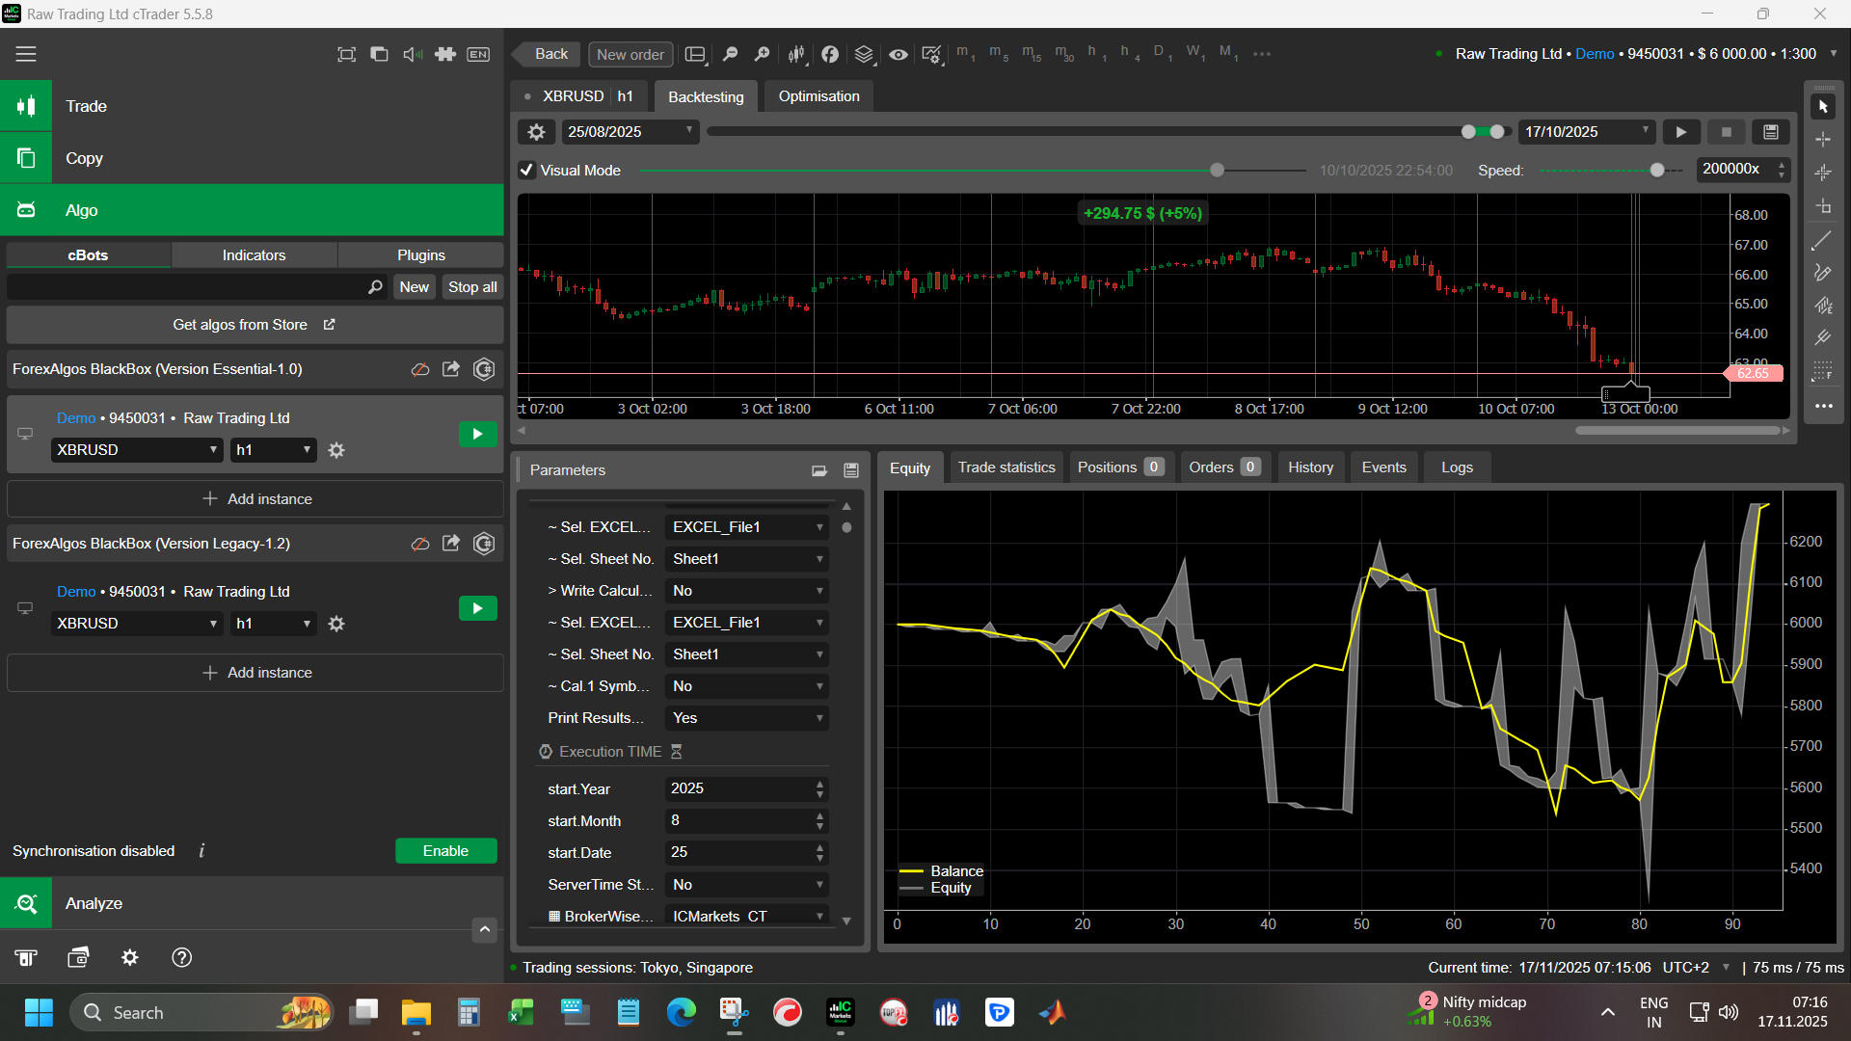Select the trend line drawing tool

coord(1822,241)
